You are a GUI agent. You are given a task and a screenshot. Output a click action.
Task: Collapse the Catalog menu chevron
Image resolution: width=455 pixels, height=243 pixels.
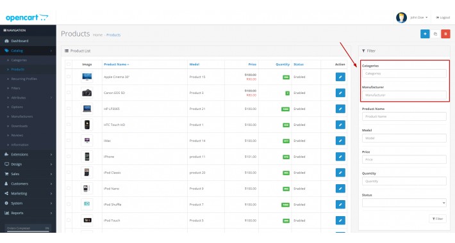click(x=51, y=51)
